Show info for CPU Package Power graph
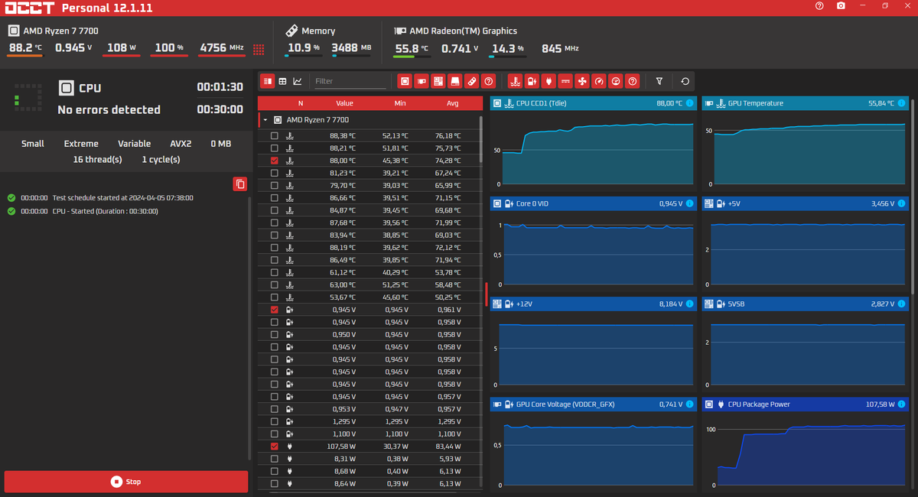This screenshot has width=918, height=497. [901, 404]
